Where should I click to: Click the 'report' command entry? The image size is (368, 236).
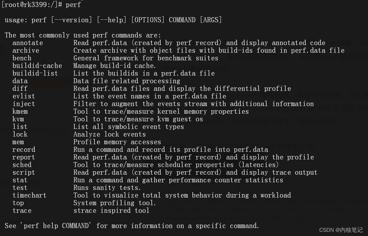coord(24,157)
